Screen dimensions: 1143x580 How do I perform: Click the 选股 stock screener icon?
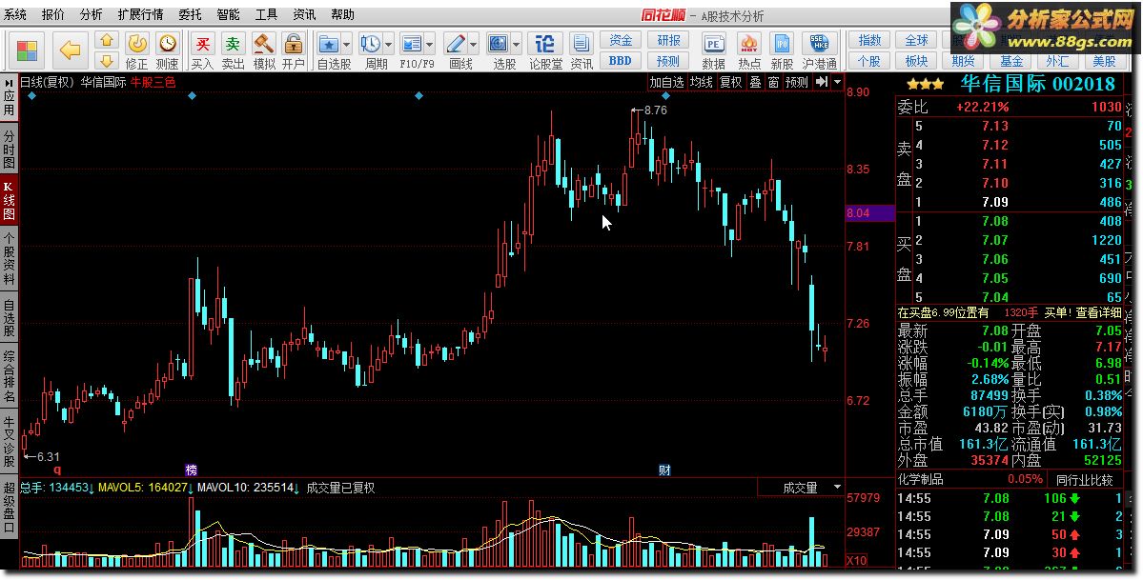[x=498, y=44]
